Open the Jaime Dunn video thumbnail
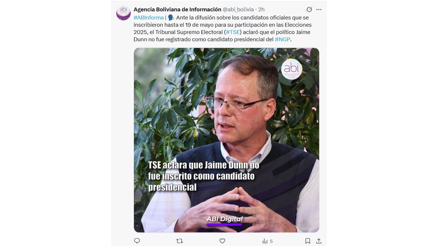The image size is (438, 246). point(226,140)
